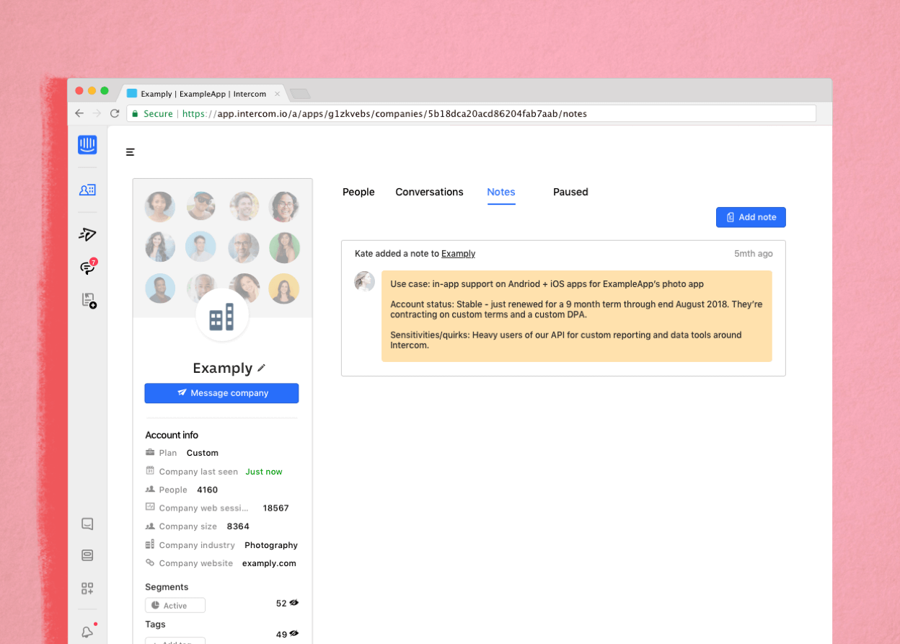Open the Articles icon in lower sidebar

click(x=87, y=555)
